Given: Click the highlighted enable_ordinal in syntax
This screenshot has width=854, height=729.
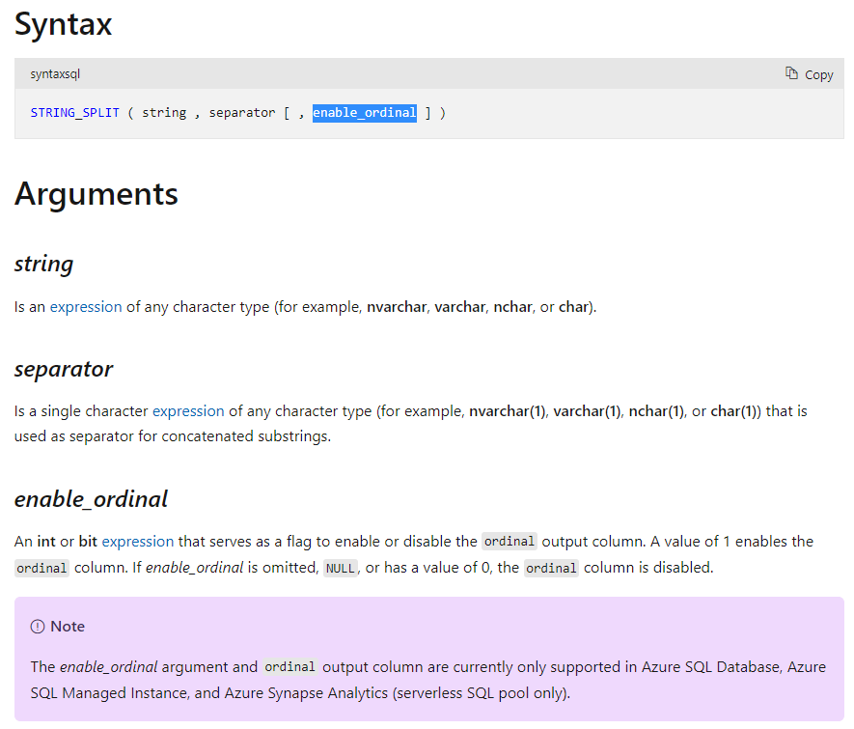Looking at the screenshot, I should 365,113.
